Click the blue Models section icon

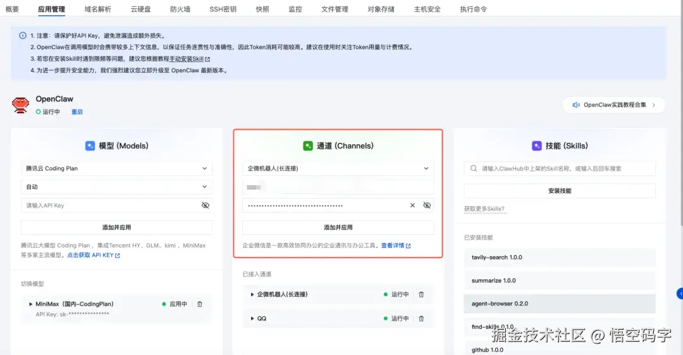(x=90, y=146)
